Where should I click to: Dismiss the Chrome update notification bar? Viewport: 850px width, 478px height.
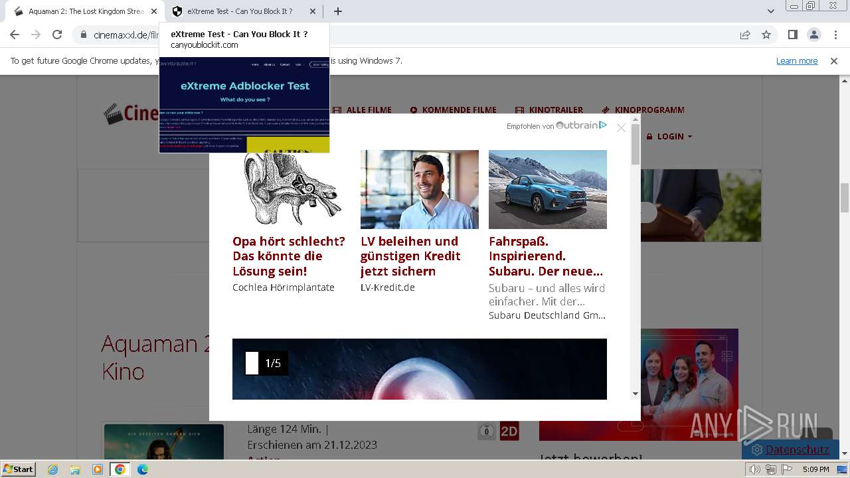pos(834,60)
